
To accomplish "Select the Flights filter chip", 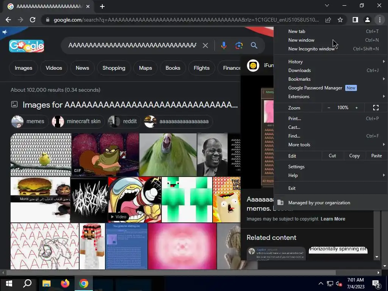I will (x=202, y=68).
